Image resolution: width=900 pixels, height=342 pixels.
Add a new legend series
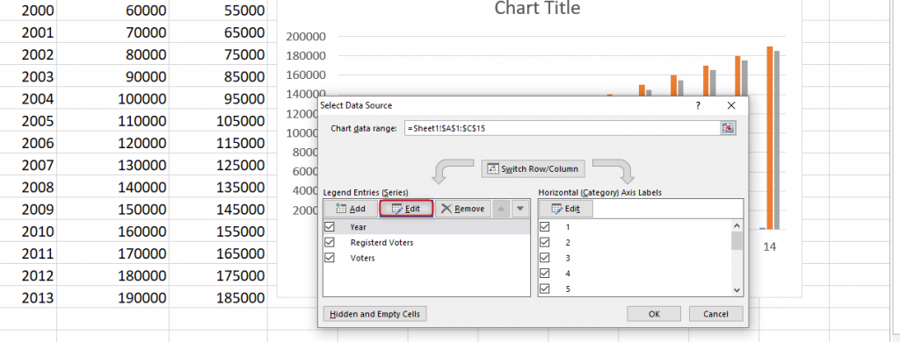pyautogui.click(x=350, y=209)
